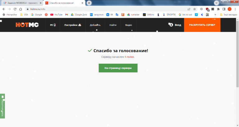The width and height of the screenshot is (239, 127).
Task: Open the Постройки menu item
Action: 73,25
